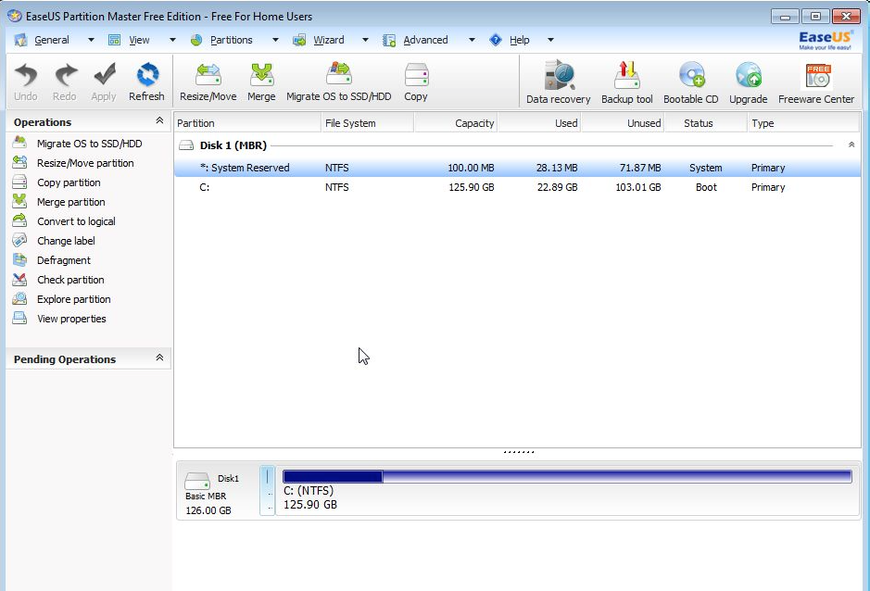
Task: Collapse the Pending Operations panel
Action: (x=159, y=358)
